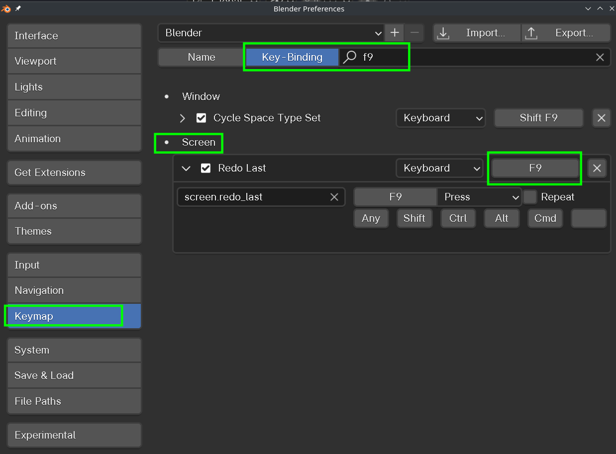Screen dimensions: 616x454
Task: Open the Experimental tab
Action: [74, 435]
